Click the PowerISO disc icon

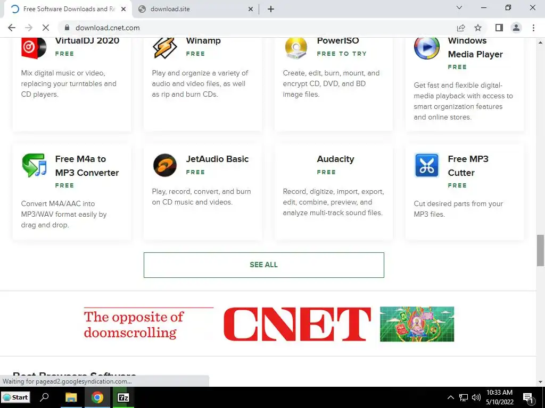[296, 47]
